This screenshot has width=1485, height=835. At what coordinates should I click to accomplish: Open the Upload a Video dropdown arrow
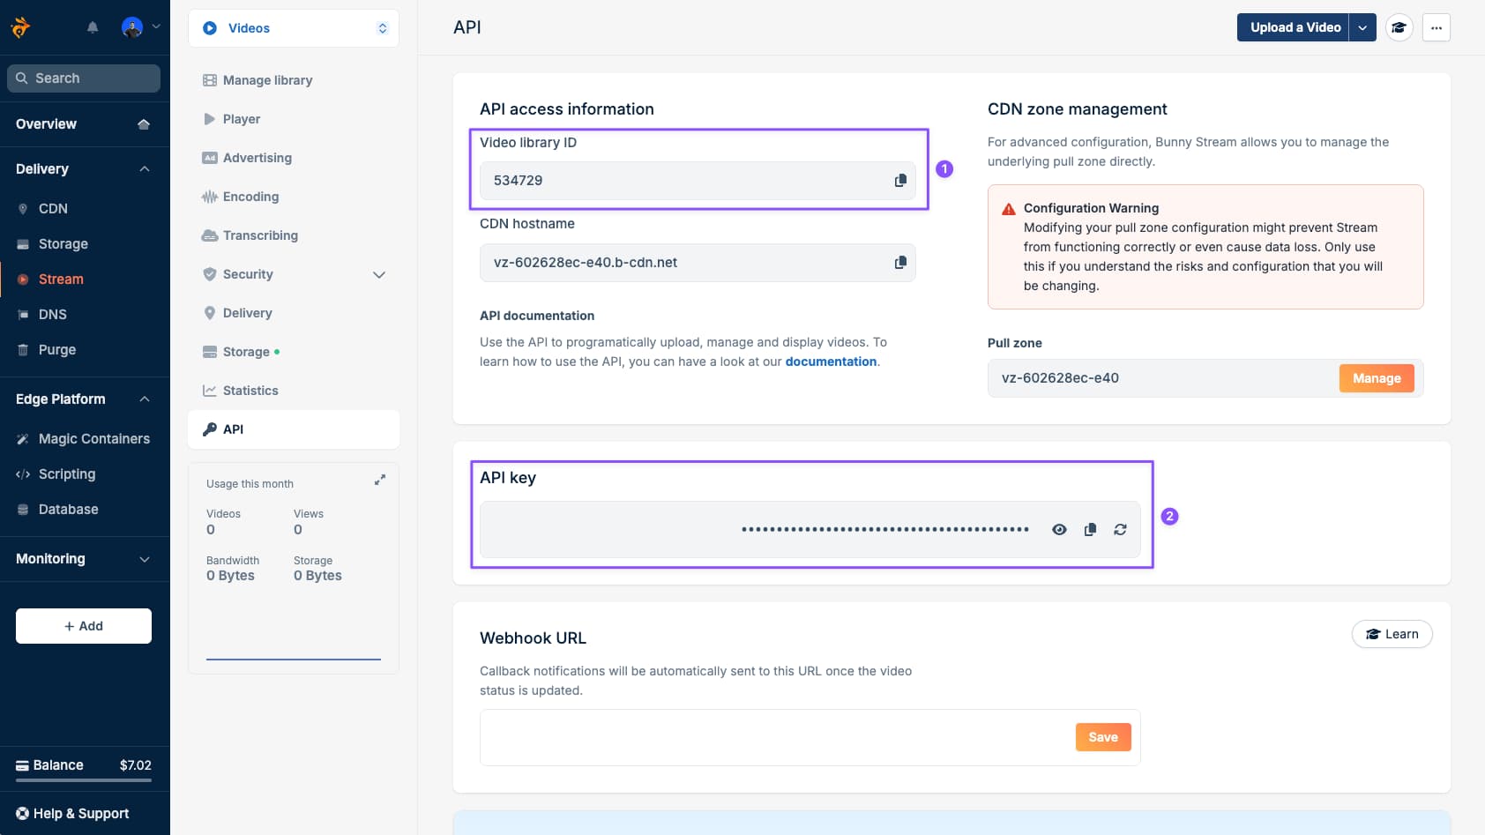tap(1362, 27)
